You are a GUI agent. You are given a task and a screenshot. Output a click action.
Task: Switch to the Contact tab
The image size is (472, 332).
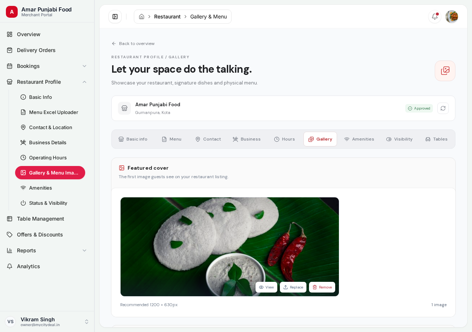(208, 139)
